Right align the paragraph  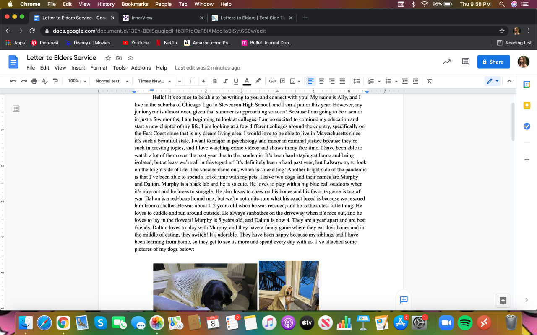[x=332, y=81]
